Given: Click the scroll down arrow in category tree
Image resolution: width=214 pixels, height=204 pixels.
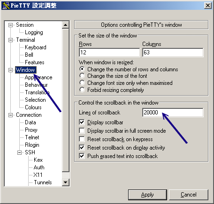Looking at the screenshot, I should (x=66, y=182).
